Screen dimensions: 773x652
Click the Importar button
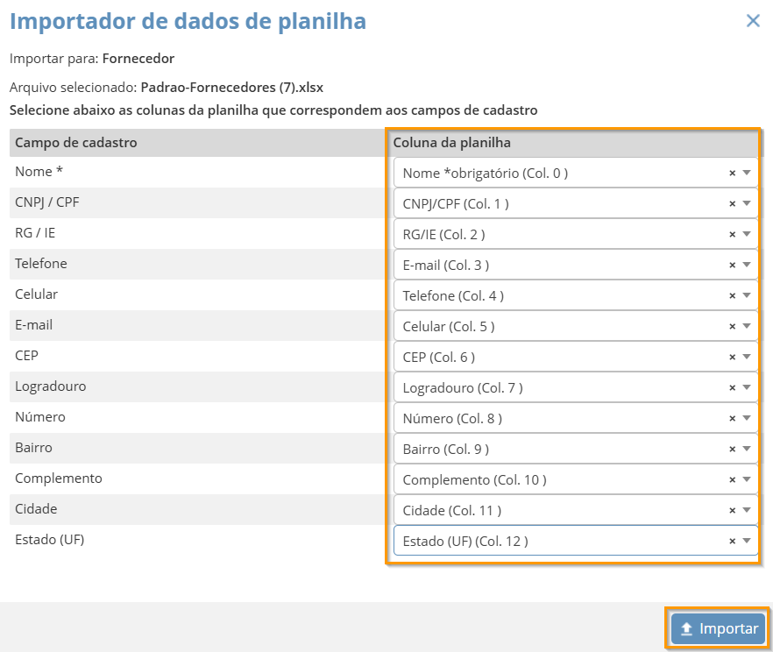(719, 629)
